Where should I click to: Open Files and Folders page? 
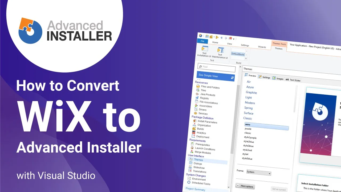[208, 87]
